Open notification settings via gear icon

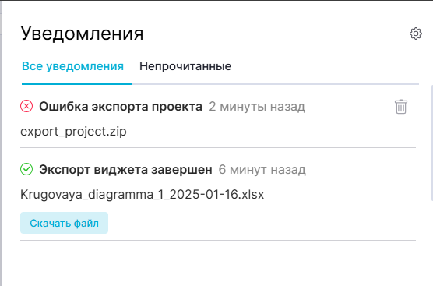[x=416, y=34]
